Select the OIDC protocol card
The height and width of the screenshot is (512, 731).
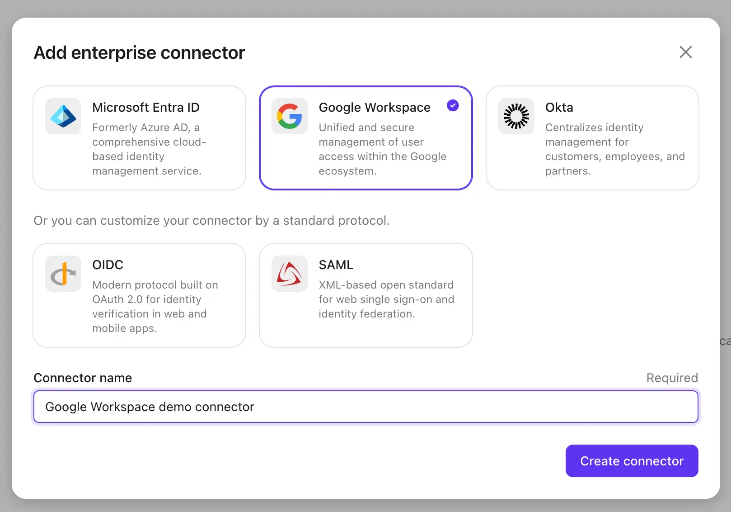click(x=139, y=295)
